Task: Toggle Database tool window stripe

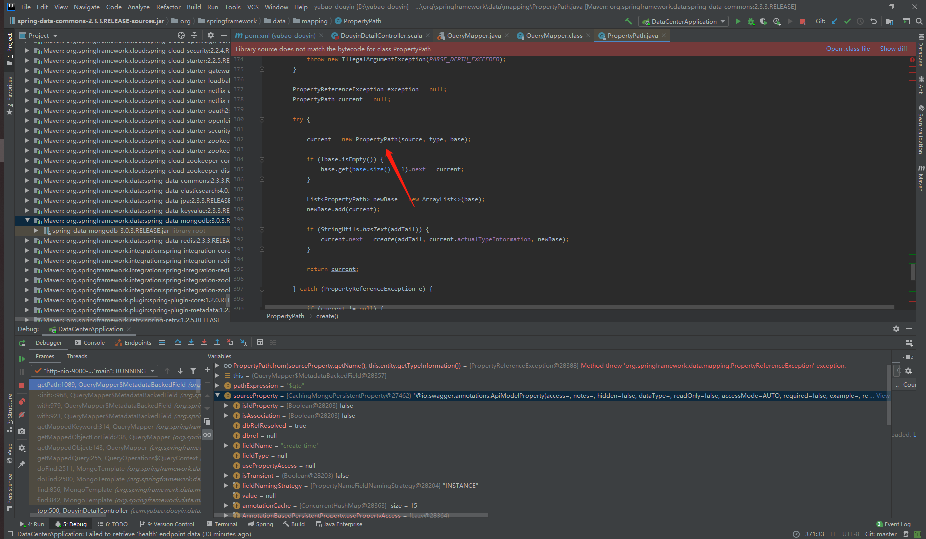Action: click(x=921, y=51)
